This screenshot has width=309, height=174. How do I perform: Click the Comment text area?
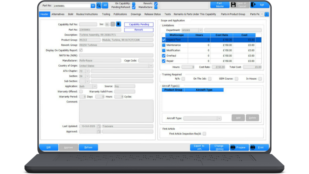click(x=116, y=111)
